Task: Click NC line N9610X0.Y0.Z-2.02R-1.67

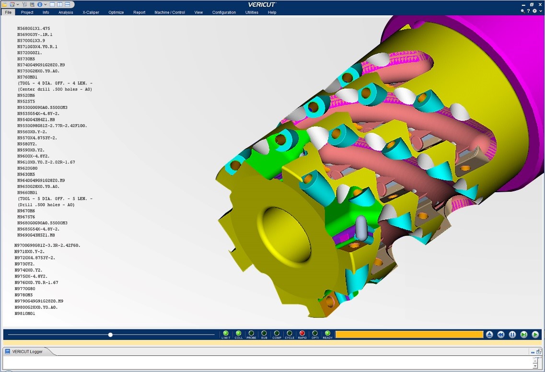Action: pyautogui.click(x=46, y=163)
